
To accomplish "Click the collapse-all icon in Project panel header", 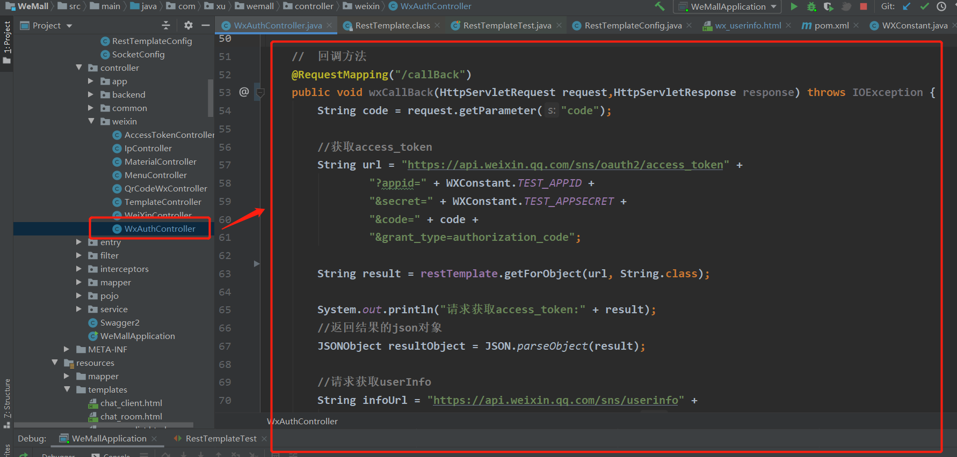I will pos(166,25).
